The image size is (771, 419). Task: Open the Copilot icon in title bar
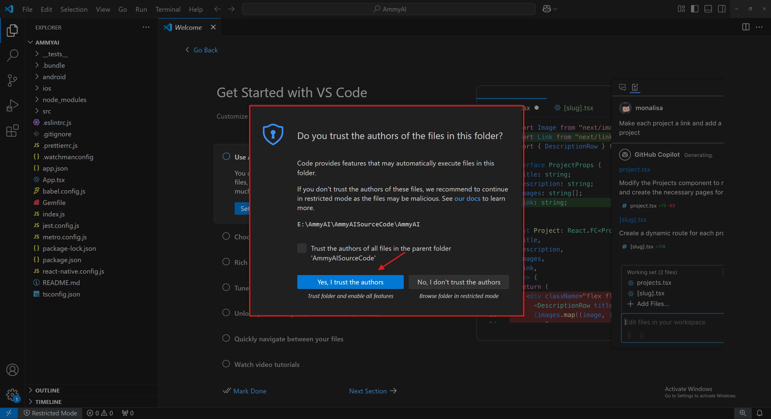click(547, 9)
